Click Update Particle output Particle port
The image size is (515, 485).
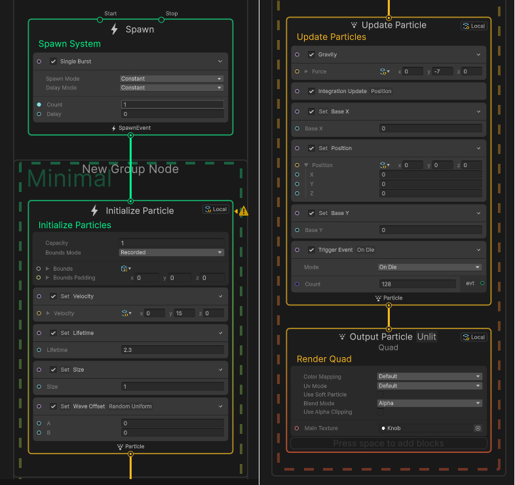point(389,305)
